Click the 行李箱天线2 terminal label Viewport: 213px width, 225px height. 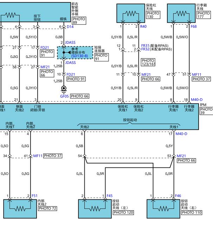(x=189, y=108)
